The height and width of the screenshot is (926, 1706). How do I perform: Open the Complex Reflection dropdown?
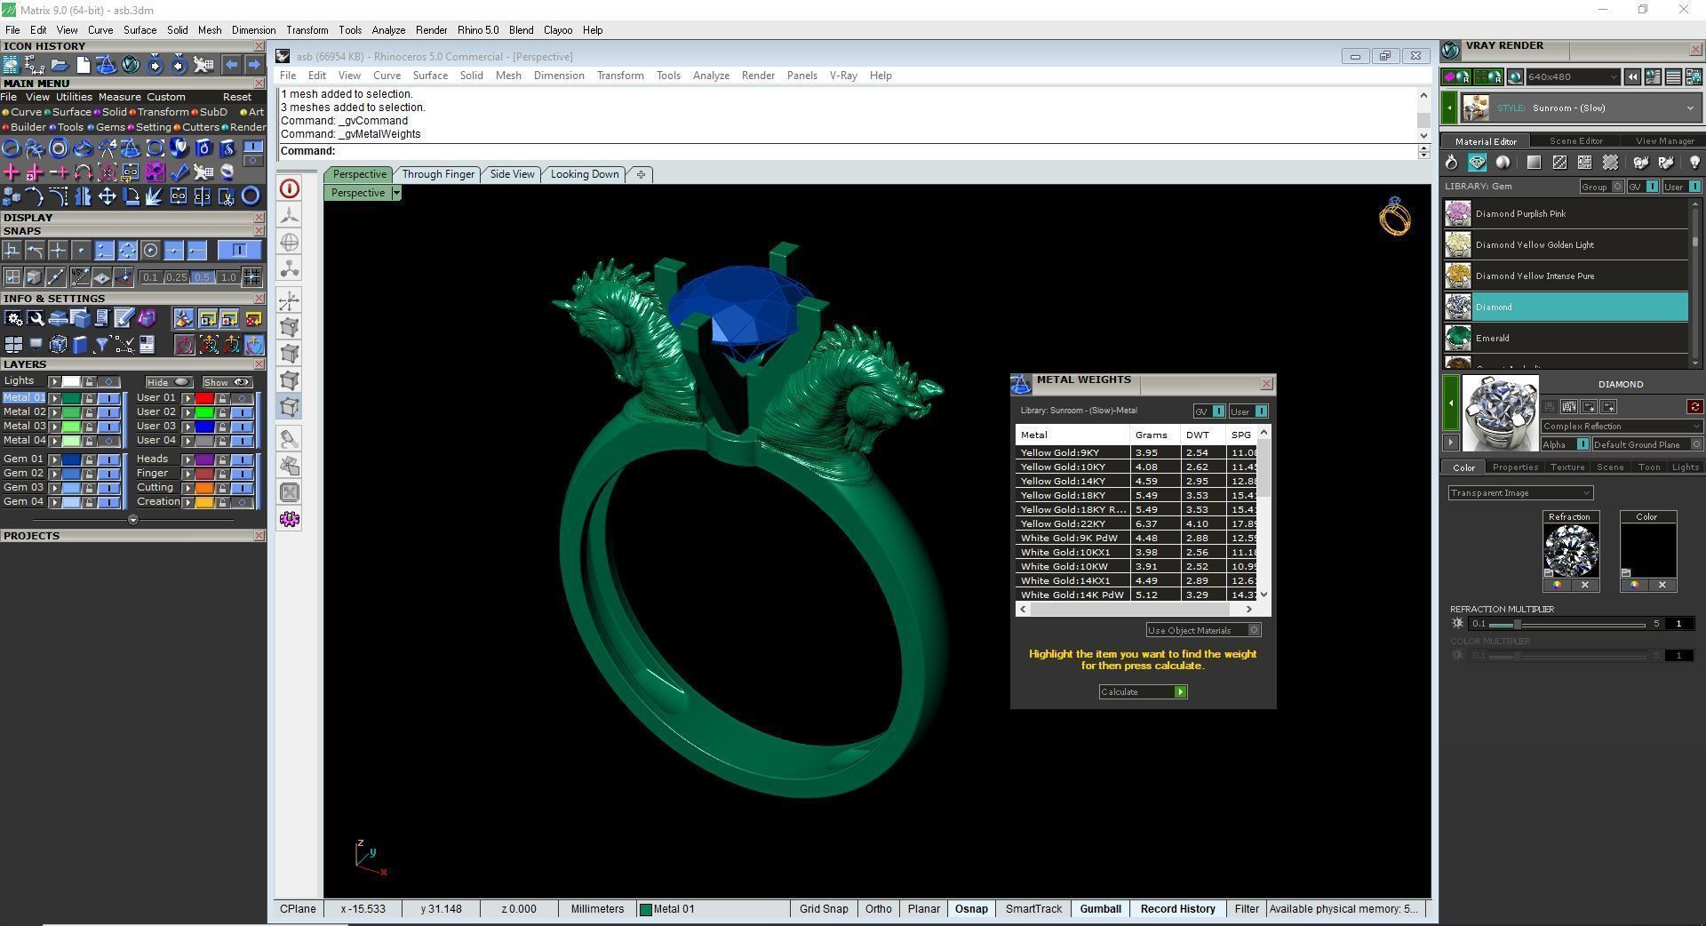(x=1621, y=427)
